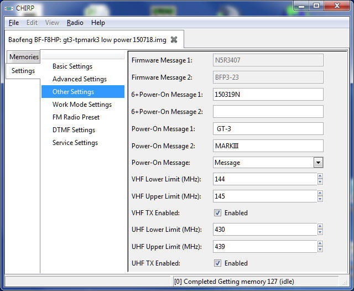Select Basic Settings in the list
Viewport: 354px width, 291px height.
tap(72, 66)
